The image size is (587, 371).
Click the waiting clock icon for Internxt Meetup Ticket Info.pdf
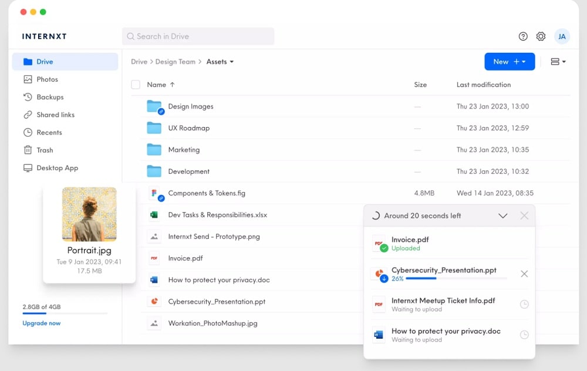tap(524, 304)
